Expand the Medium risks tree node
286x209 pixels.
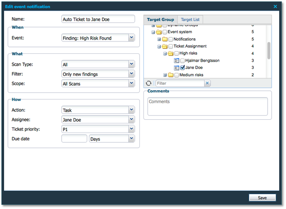click(165, 75)
